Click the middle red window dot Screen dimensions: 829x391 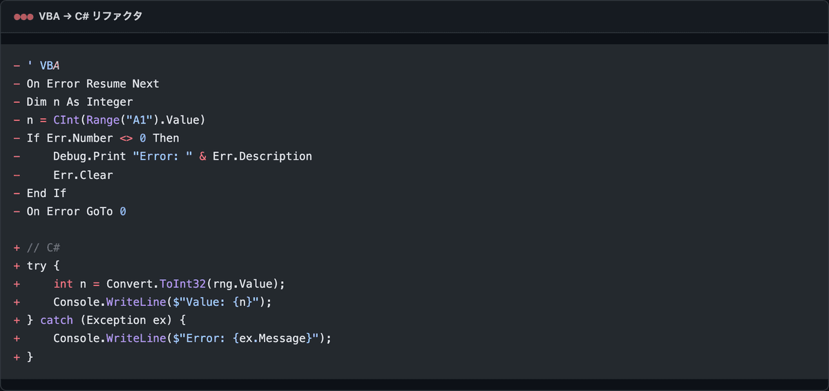click(23, 17)
